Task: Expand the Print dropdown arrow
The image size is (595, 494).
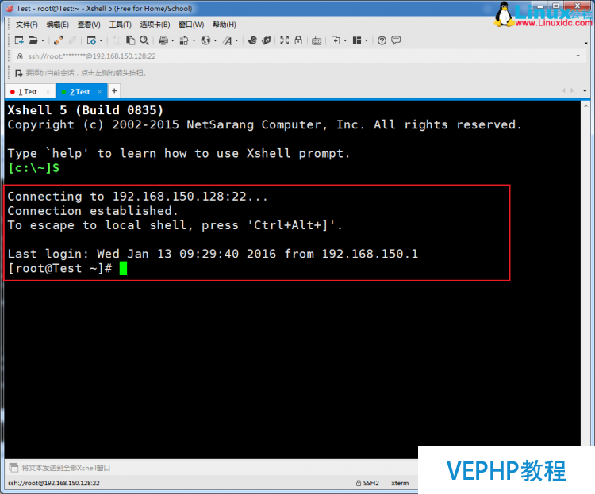Action: 172,40
